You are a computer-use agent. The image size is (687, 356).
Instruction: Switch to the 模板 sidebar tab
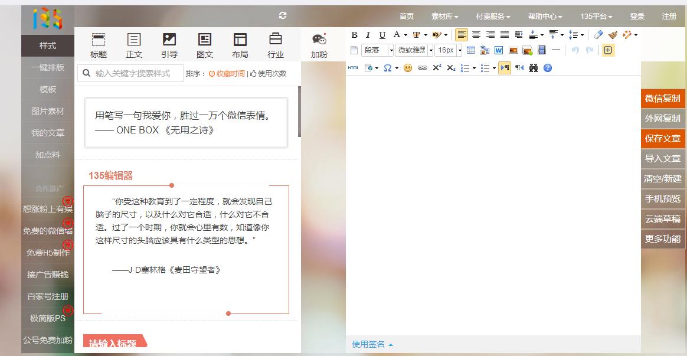47,89
